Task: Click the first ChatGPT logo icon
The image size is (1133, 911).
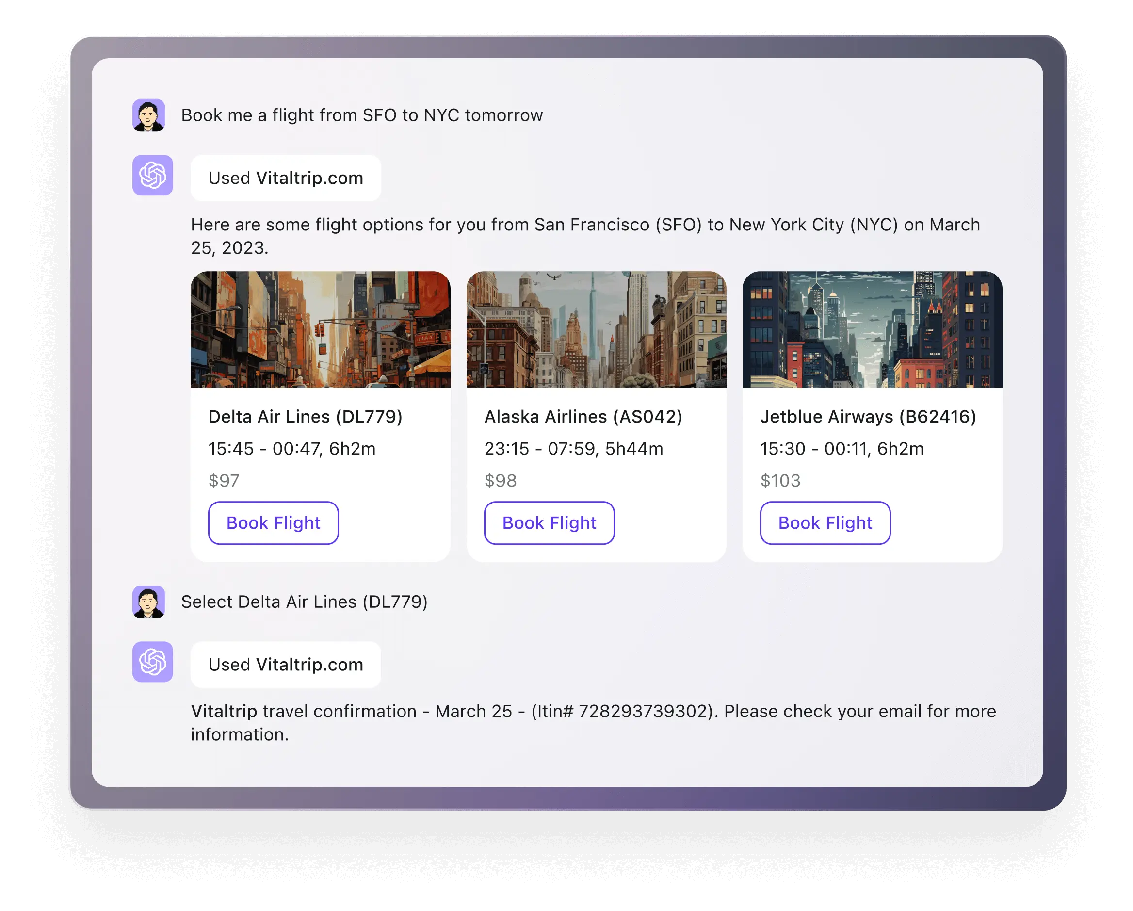Action: [x=152, y=175]
